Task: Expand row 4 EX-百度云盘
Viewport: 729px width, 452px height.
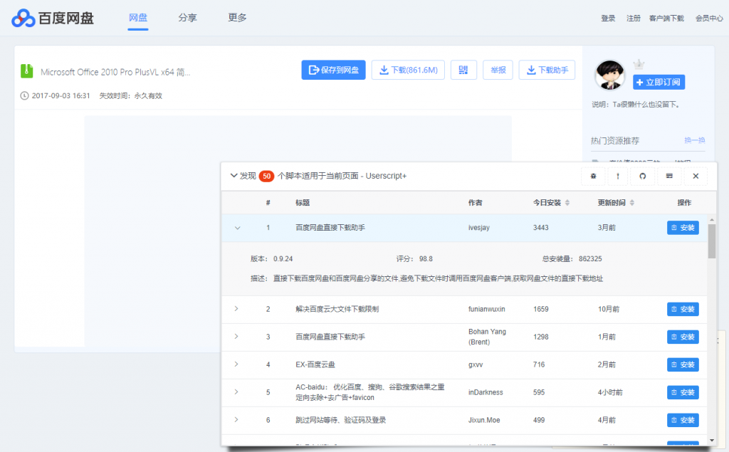Action: [236, 364]
